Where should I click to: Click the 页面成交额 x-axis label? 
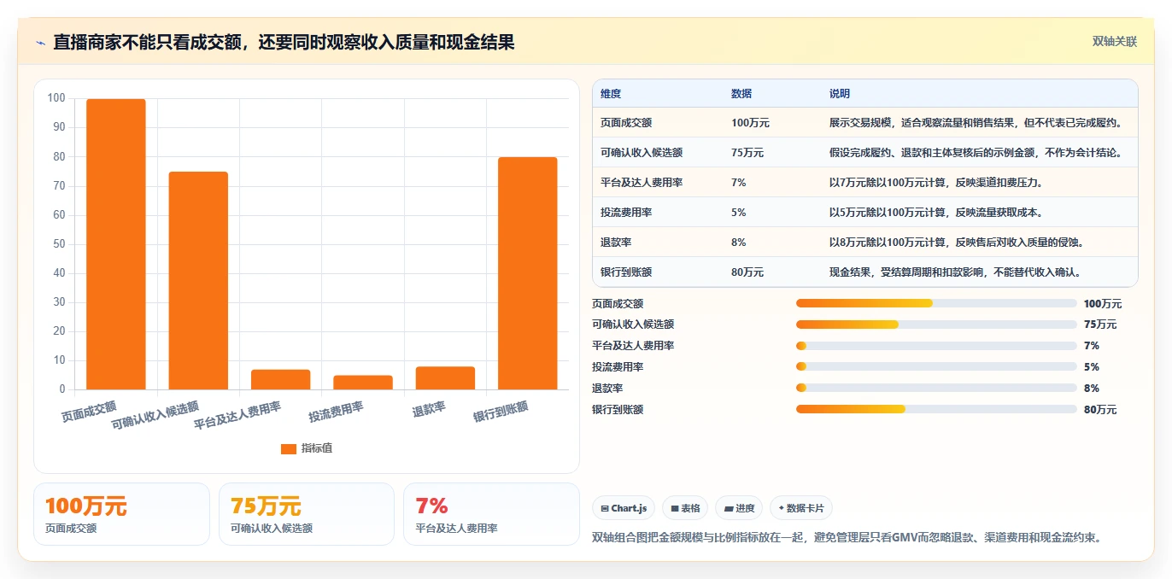coord(89,412)
